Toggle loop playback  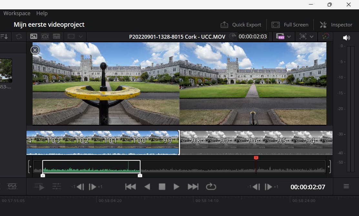[x=211, y=187]
